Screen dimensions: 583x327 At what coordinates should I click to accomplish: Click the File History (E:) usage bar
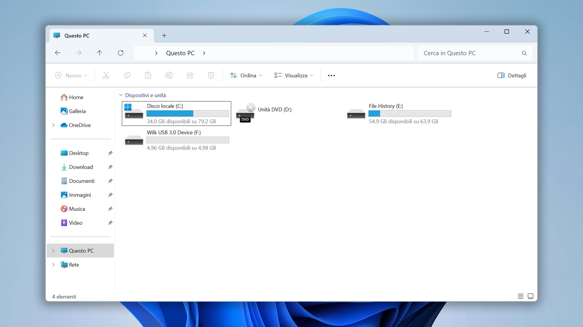click(410, 113)
